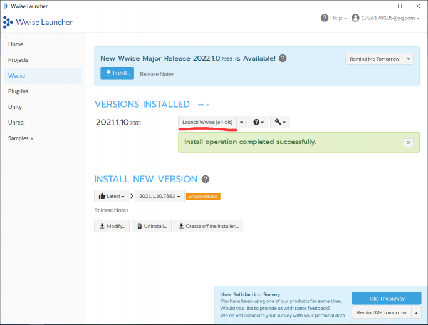Click the help icon beside Install New Version
Viewport: 428px width, 325px height.
(206, 179)
